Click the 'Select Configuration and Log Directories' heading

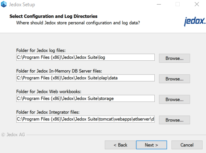click(53, 16)
